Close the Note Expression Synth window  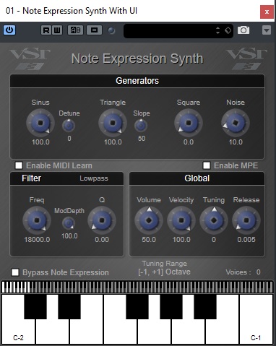[x=267, y=12]
